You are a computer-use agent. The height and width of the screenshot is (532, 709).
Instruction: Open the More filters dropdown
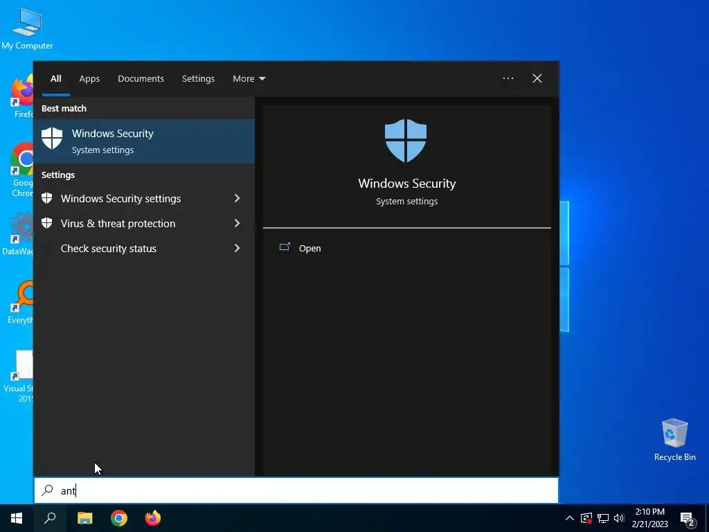tap(249, 79)
